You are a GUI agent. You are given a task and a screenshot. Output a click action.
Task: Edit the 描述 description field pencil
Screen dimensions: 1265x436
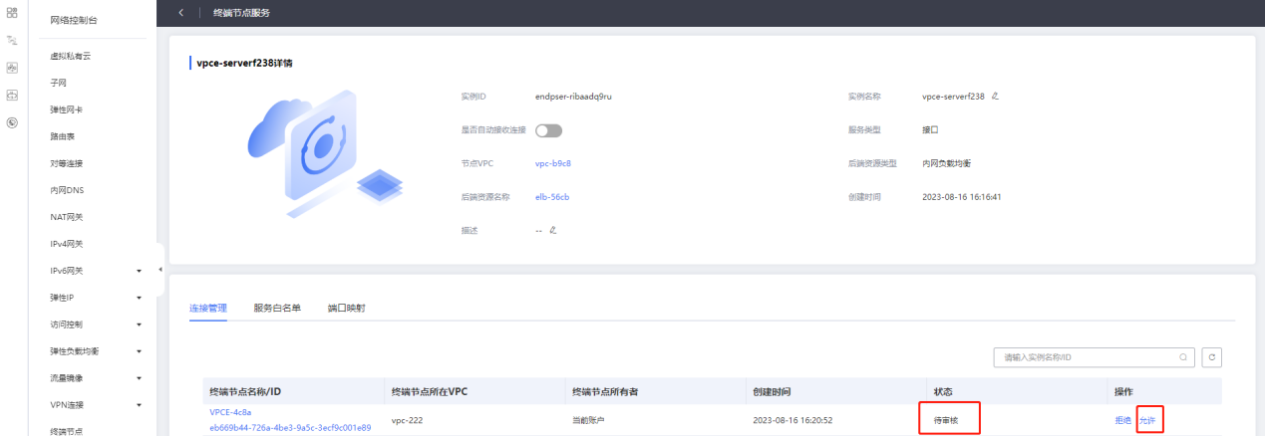coord(552,230)
